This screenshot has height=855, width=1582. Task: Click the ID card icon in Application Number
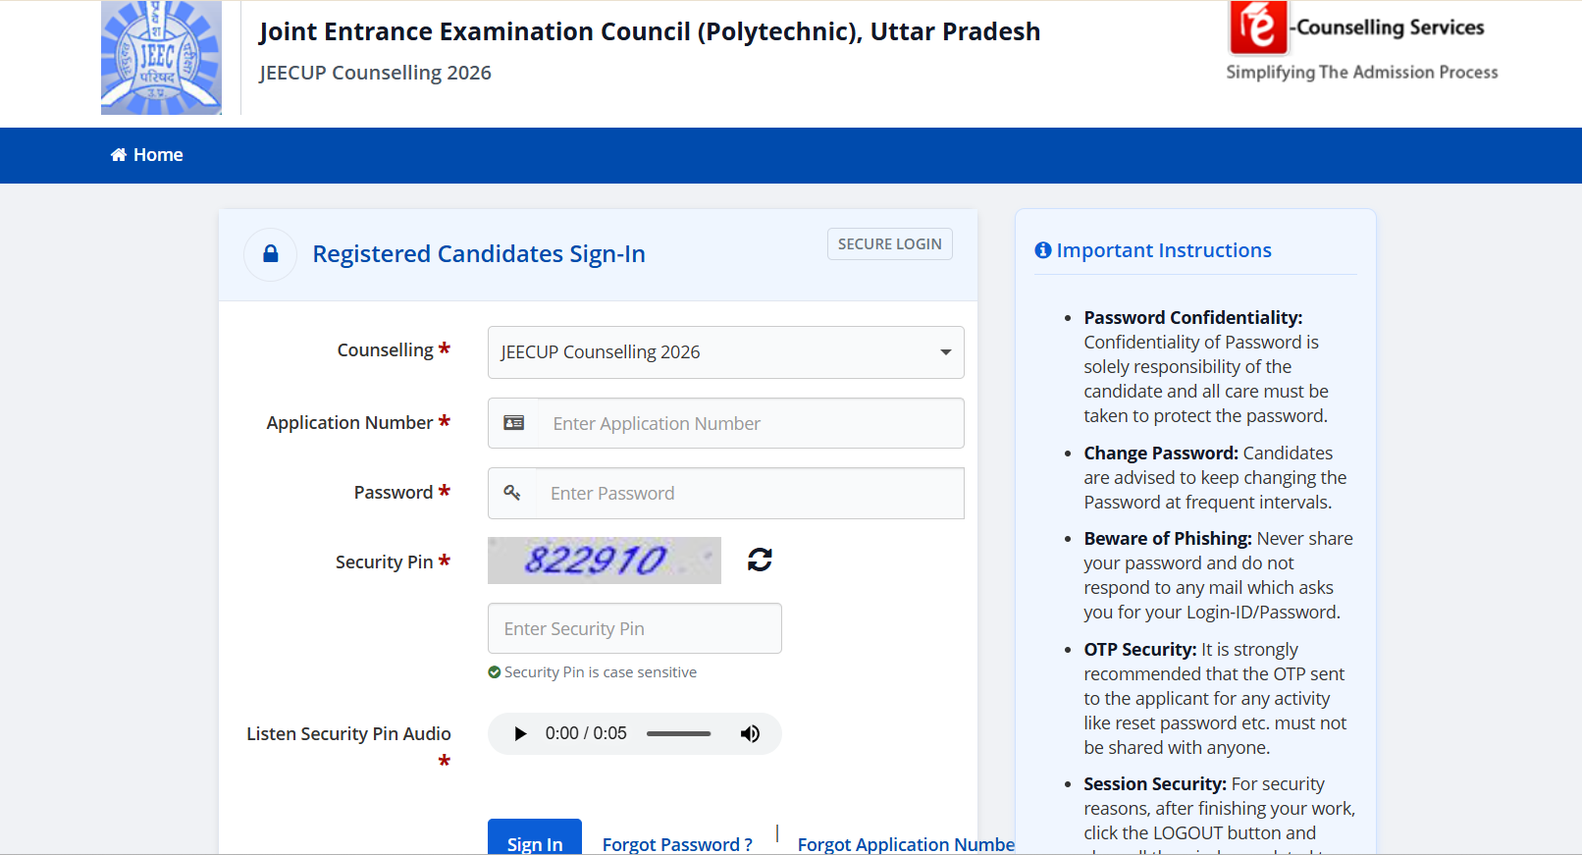click(514, 423)
